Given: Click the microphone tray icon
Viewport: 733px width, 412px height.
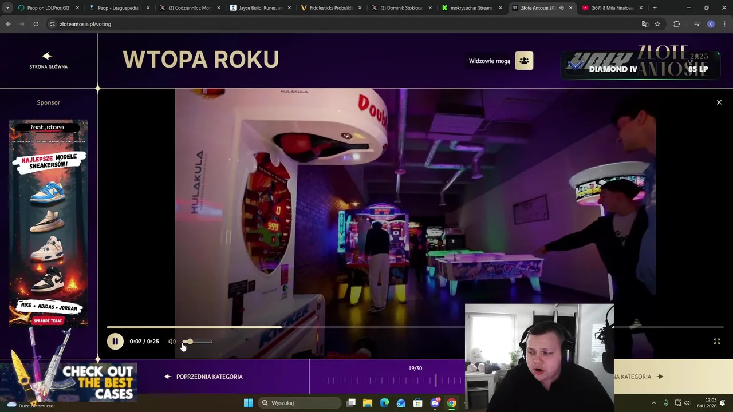Looking at the screenshot, I should (665, 403).
